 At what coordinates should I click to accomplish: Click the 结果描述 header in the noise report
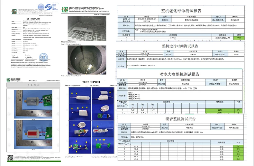click(x=222, y=143)
